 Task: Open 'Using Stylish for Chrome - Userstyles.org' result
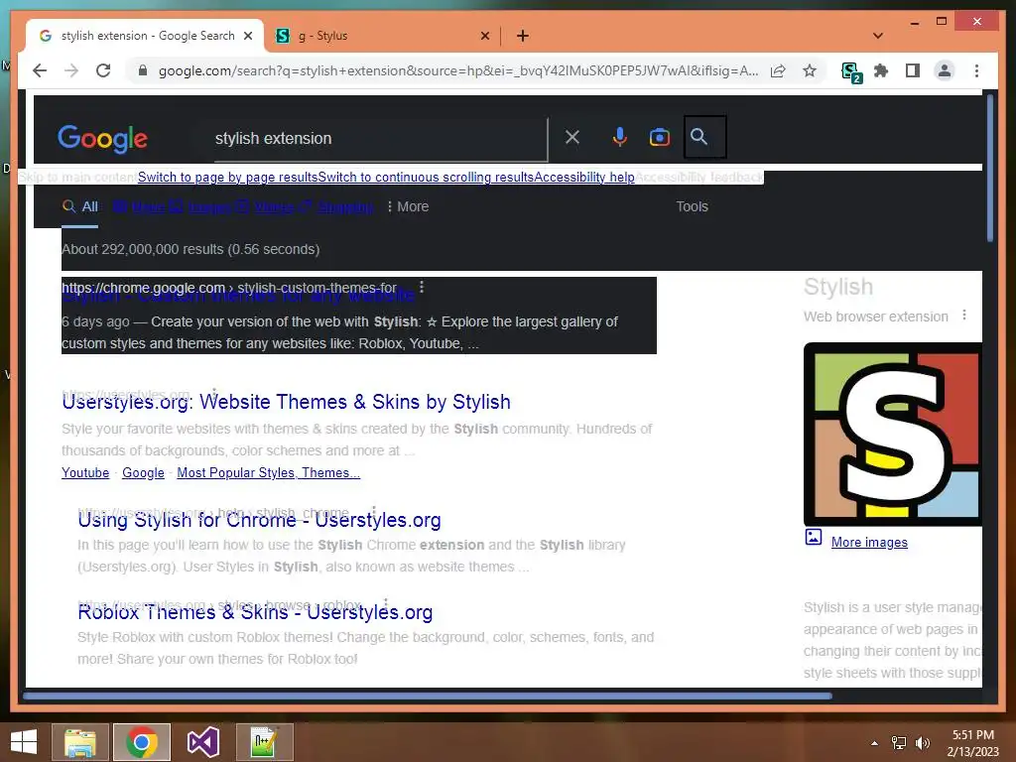point(259,520)
